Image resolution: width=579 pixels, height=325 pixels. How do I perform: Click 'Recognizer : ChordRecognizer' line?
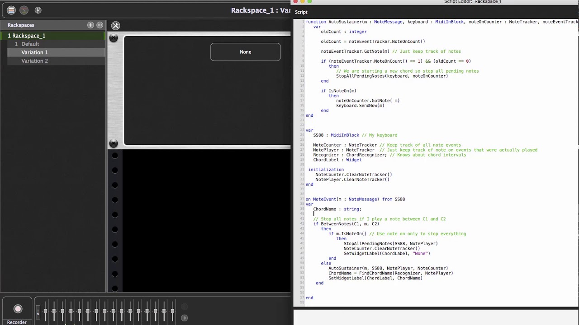(389, 155)
